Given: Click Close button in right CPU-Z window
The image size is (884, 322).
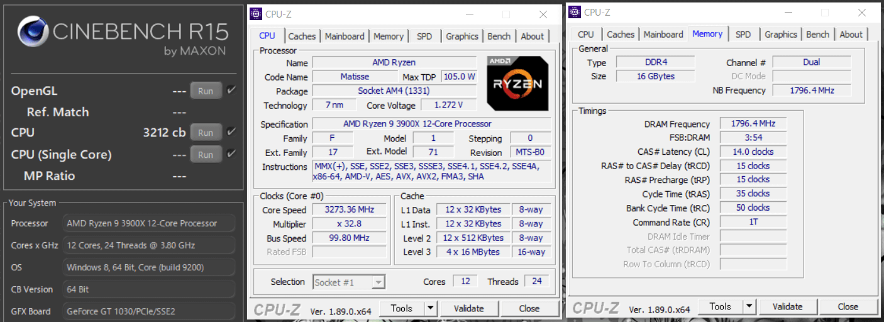Looking at the screenshot, I should pyautogui.click(x=848, y=307).
